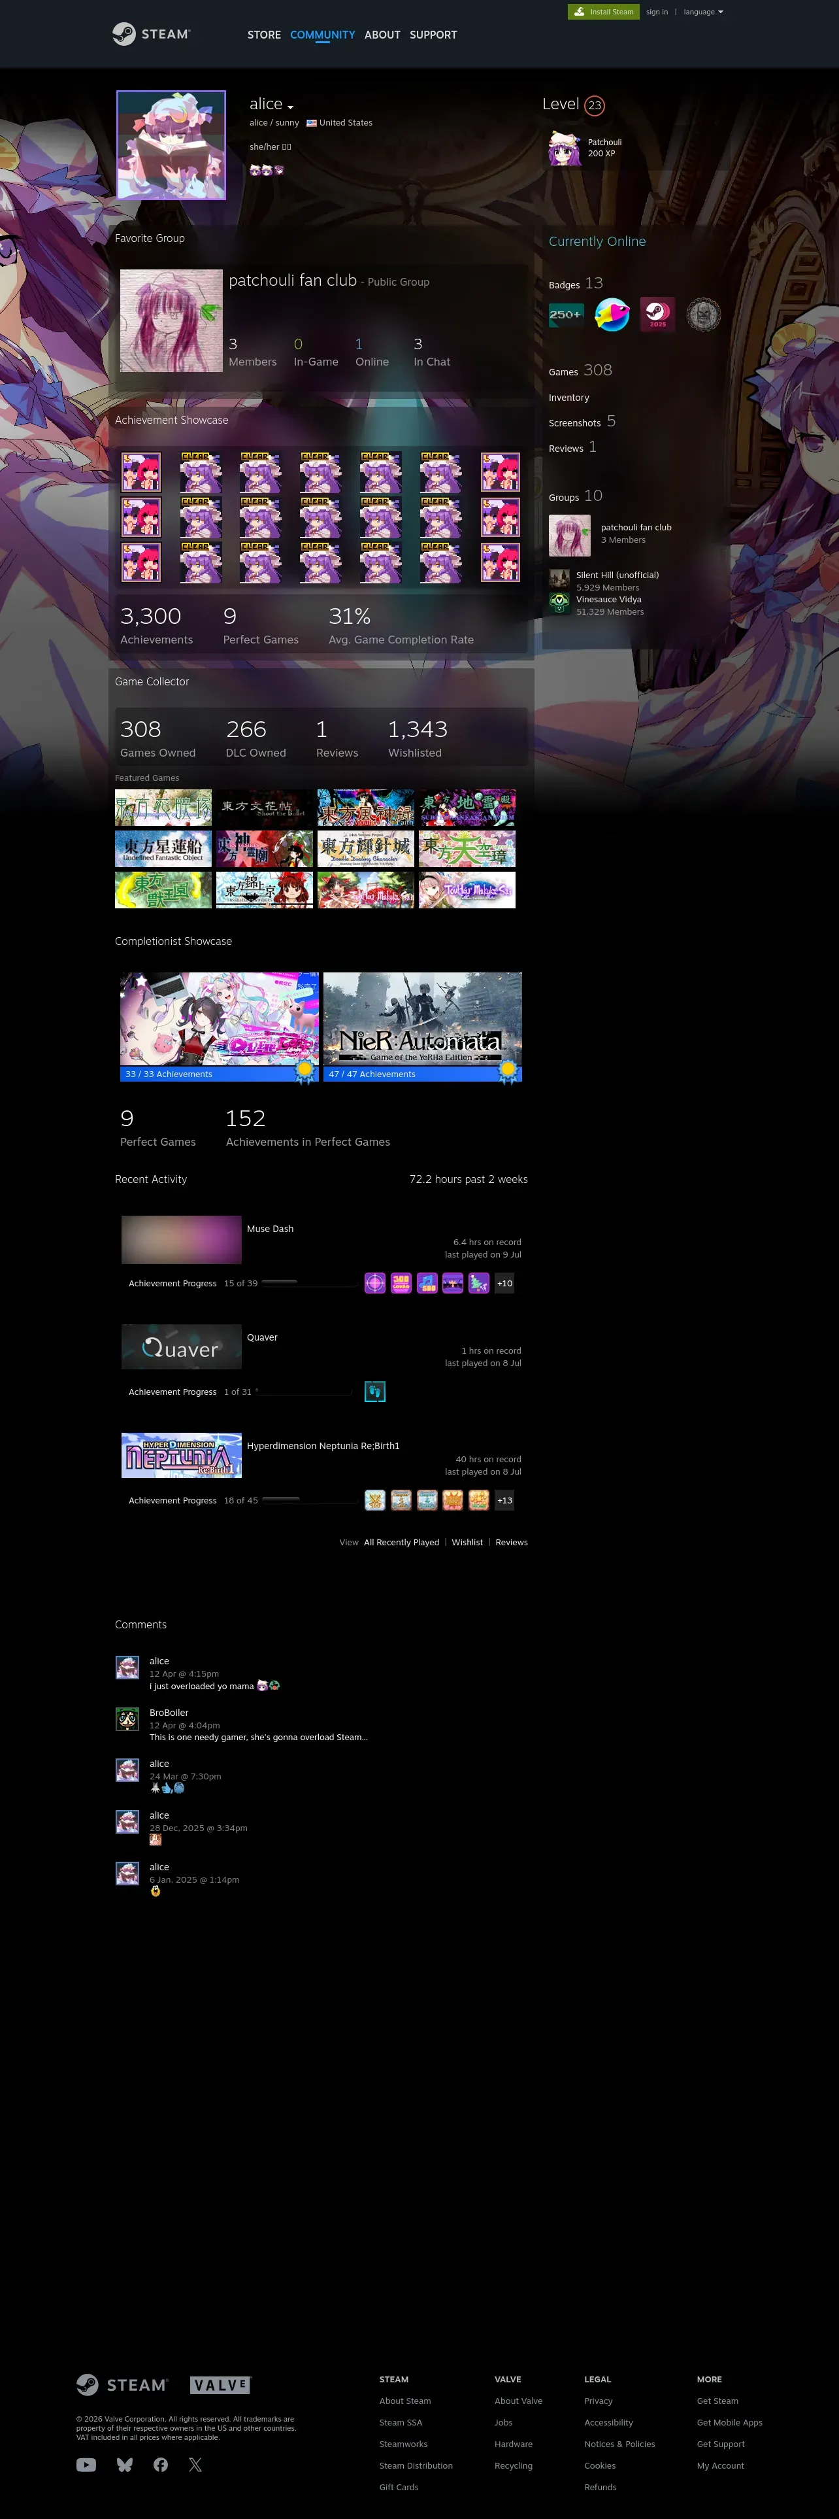839x2519 pixels.
Task: Click the Patchouli 200 XP badge icon
Action: [565, 148]
